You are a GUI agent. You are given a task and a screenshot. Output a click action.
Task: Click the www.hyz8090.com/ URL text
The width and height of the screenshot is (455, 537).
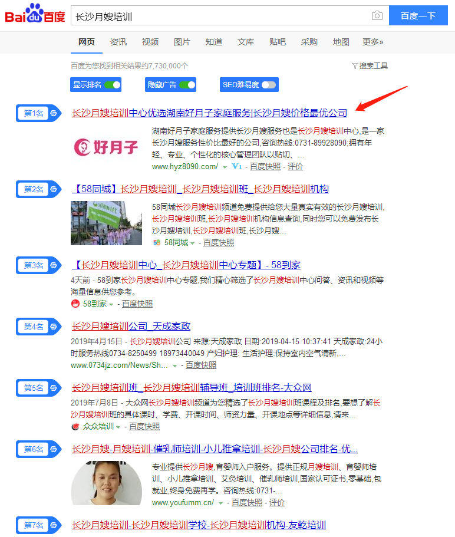185,167
